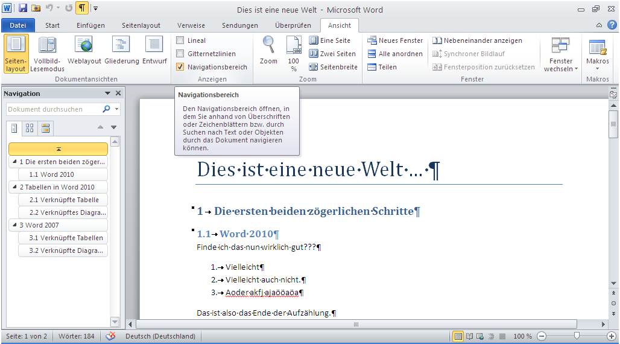Open Fenster wechseln dropdown

[x=561, y=54]
